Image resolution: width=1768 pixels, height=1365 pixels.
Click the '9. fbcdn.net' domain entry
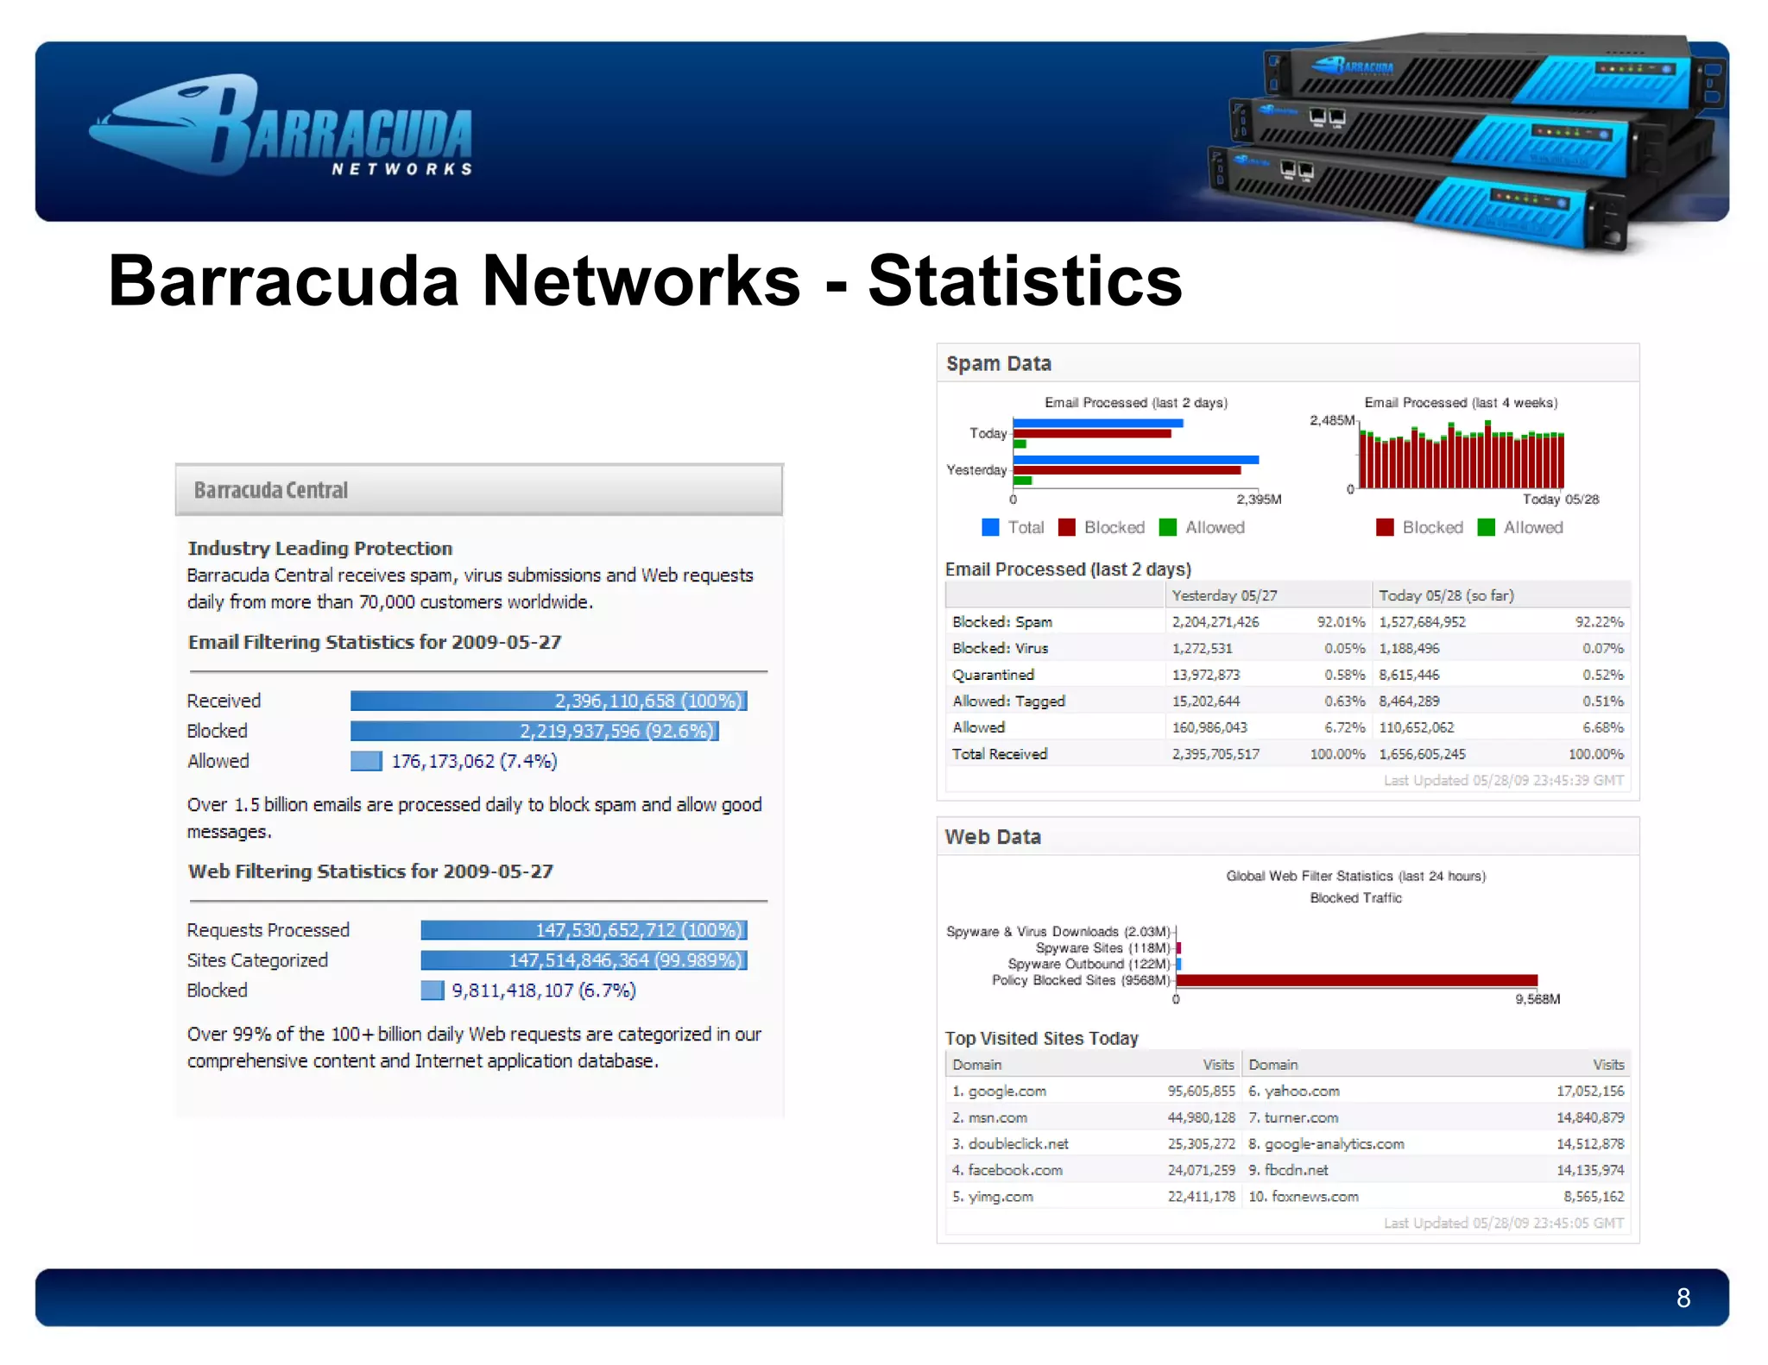[1288, 1170]
